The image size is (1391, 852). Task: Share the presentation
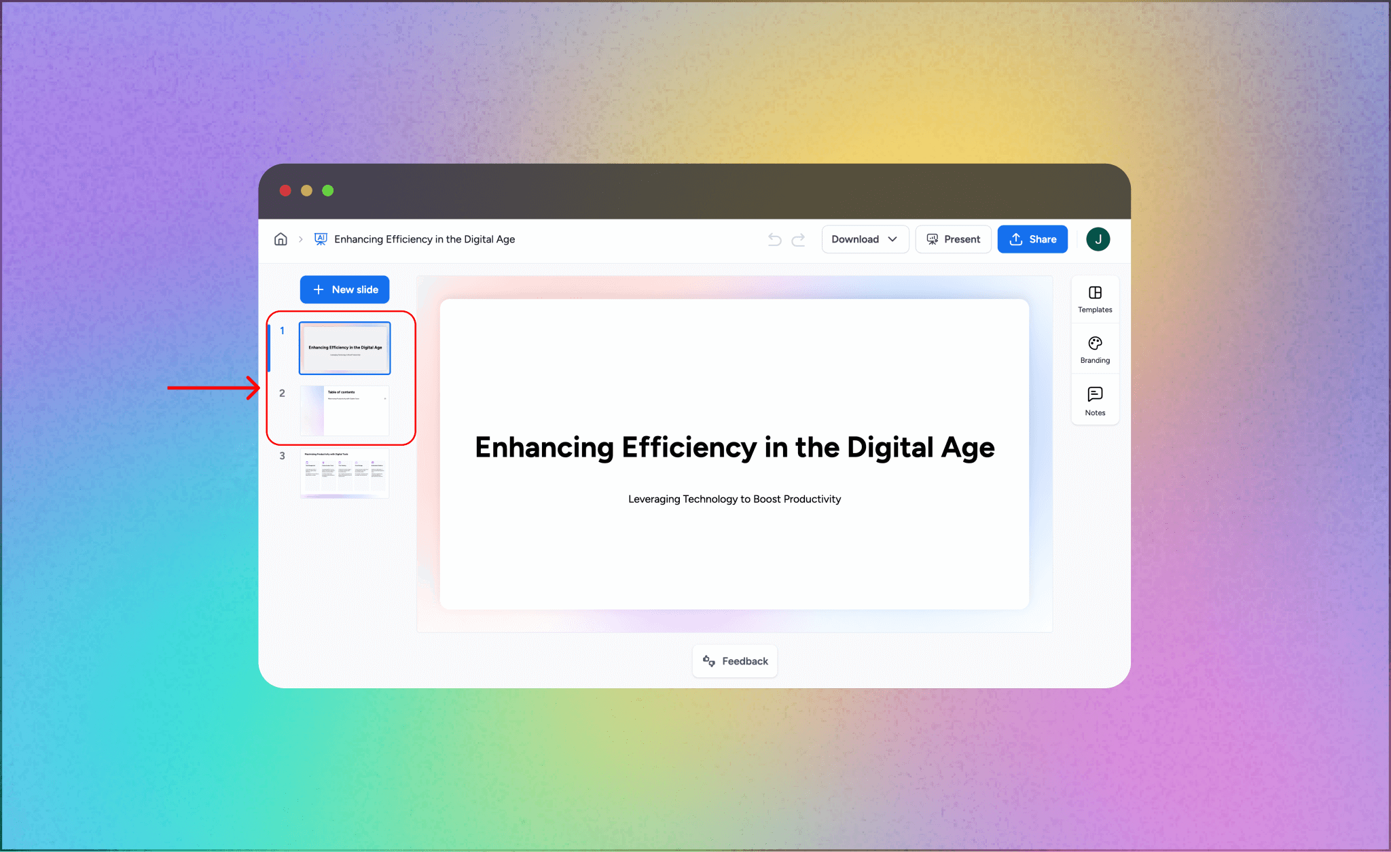tap(1032, 239)
